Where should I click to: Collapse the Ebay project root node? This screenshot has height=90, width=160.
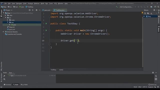[3, 13]
